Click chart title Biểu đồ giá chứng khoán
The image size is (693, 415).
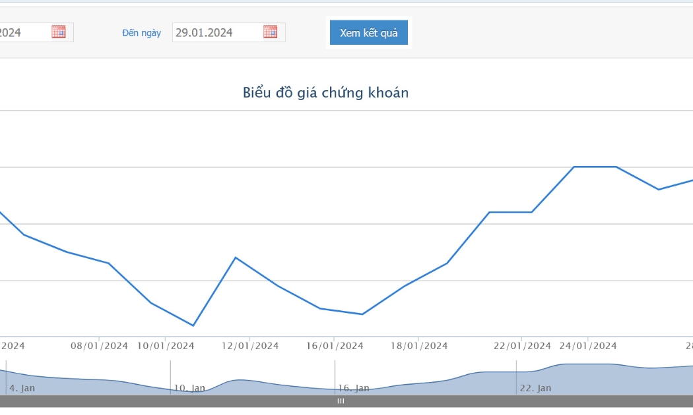pyautogui.click(x=325, y=93)
